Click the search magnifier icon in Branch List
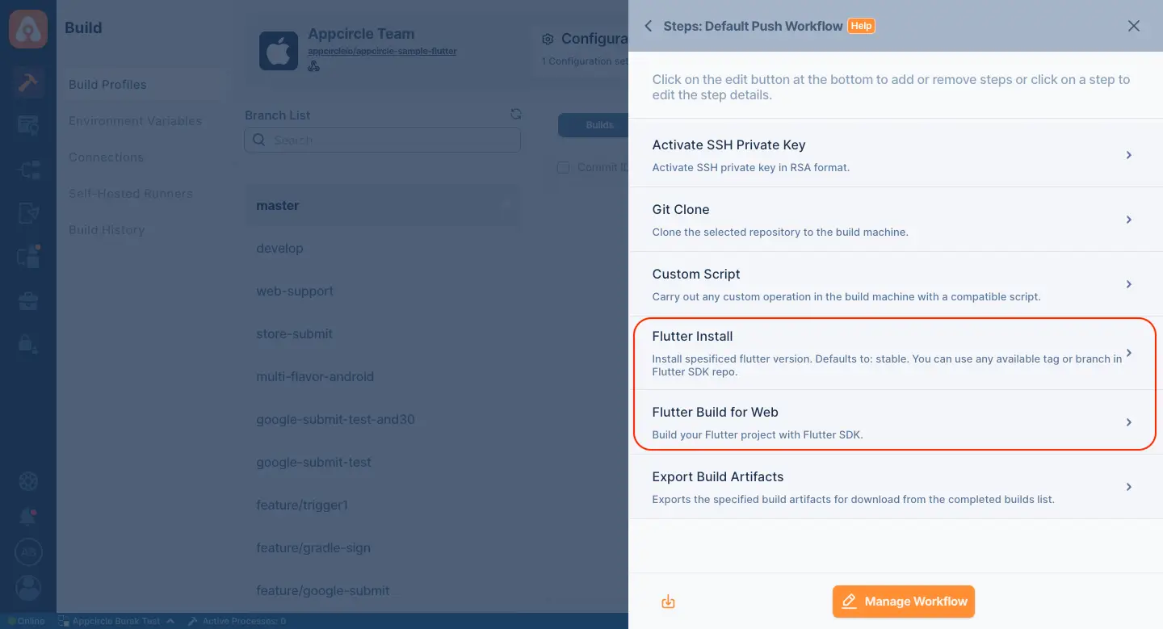Viewport: 1163px width, 629px height. tap(259, 140)
